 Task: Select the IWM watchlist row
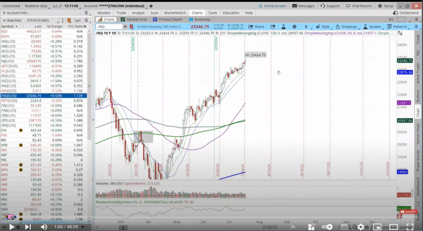(x=44, y=165)
